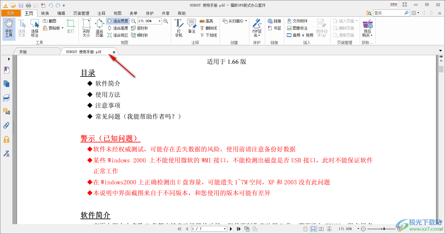This screenshot has height=234, width=445.
Task: Open the Comments panel in left sidebar
Action: [6, 112]
